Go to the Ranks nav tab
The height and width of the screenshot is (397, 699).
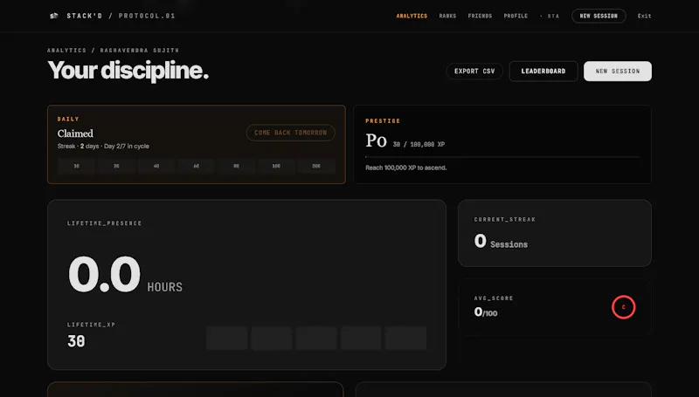(447, 16)
